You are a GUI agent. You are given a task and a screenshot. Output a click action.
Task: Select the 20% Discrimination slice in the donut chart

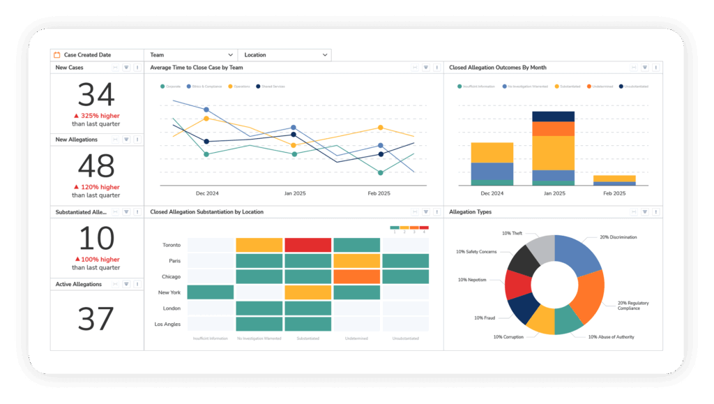tap(579, 255)
